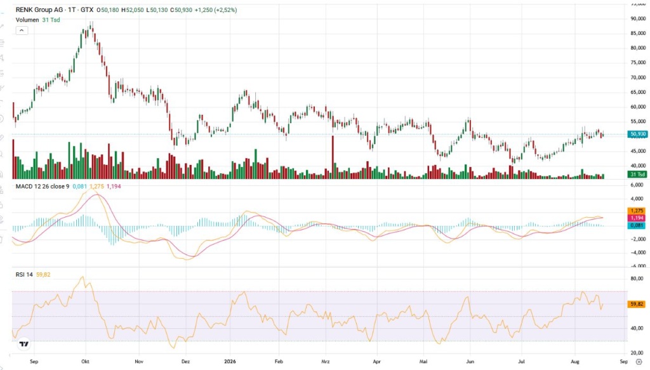This screenshot has height=370, width=650.
Task: Click the Mai label on time axis
Action: pyautogui.click(x=423, y=361)
